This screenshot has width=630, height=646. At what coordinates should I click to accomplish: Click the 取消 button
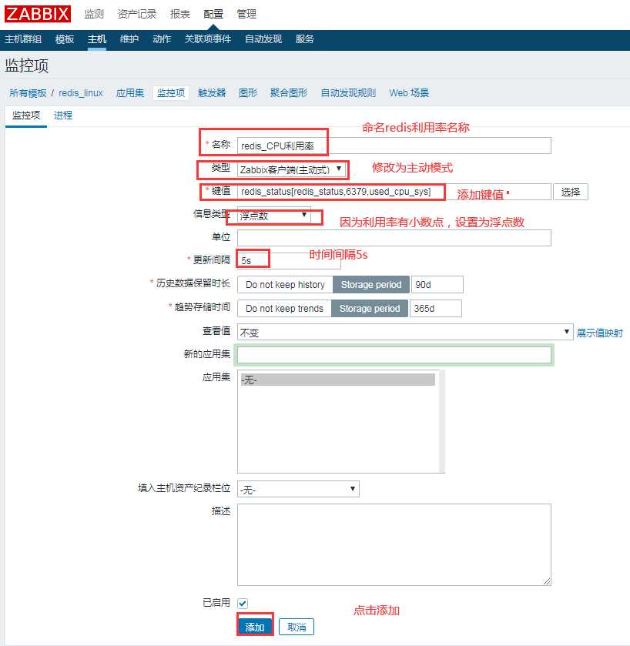tap(297, 627)
